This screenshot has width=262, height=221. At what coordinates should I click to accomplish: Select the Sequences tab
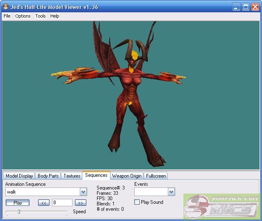pyautogui.click(x=96, y=175)
